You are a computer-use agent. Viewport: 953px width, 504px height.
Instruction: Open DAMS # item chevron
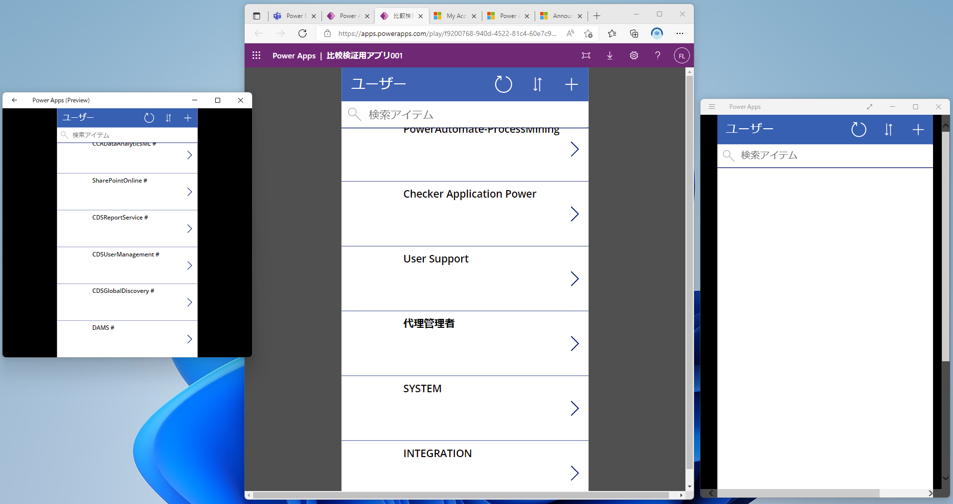click(x=190, y=339)
